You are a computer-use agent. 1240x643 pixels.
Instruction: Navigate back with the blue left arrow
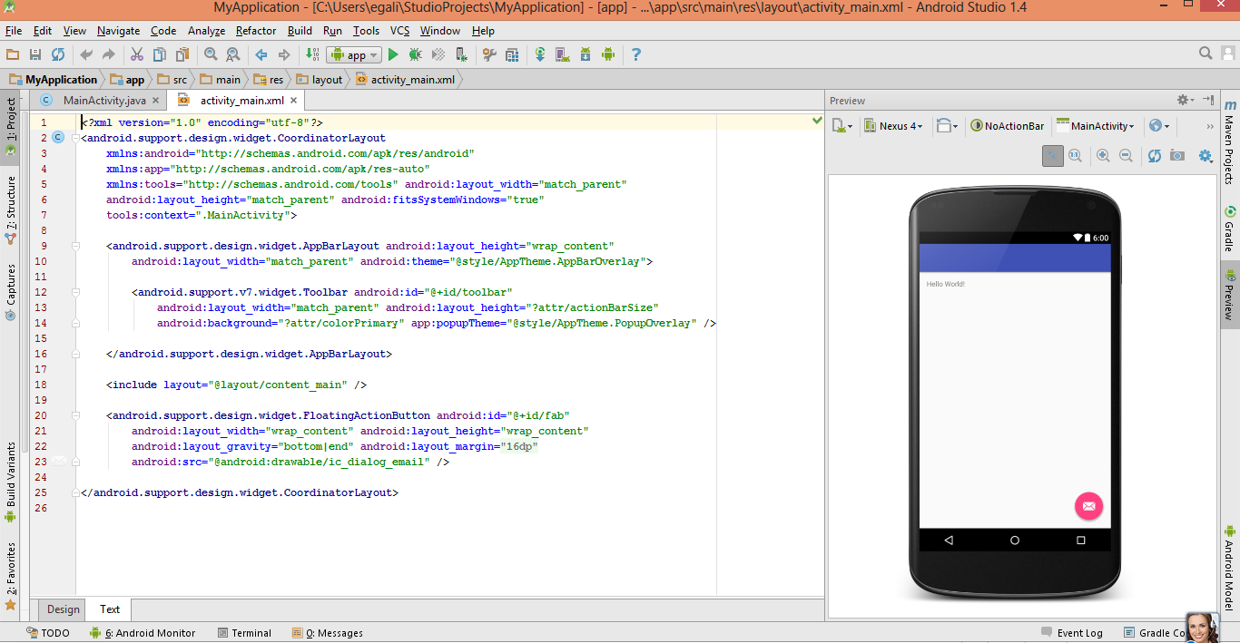click(261, 54)
